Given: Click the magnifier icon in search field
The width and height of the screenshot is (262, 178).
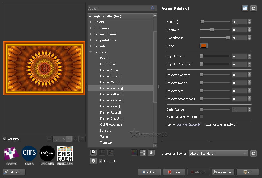Looking at the screenshot, I should click(x=153, y=9).
